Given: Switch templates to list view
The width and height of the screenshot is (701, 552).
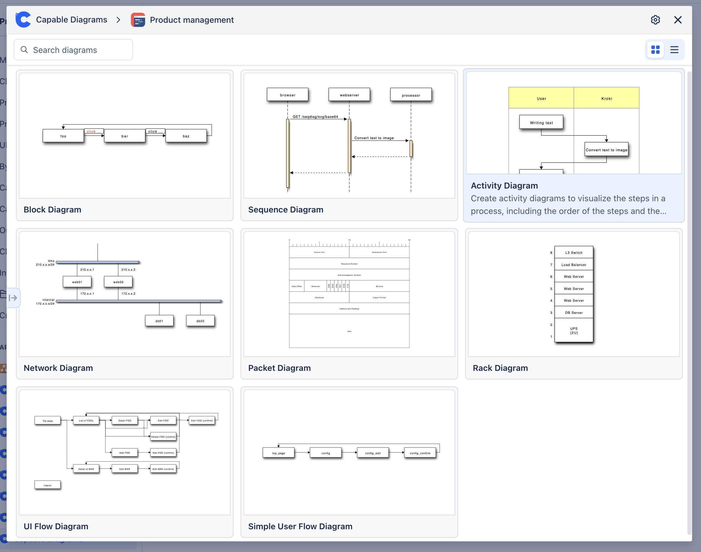Looking at the screenshot, I should tap(674, 49).
